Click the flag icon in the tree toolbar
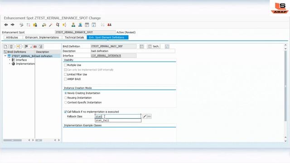 point(26,47)
